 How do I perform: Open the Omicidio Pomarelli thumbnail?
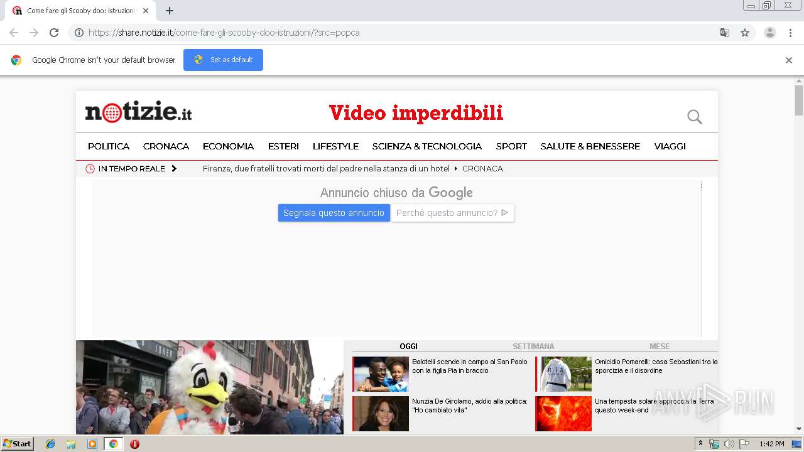click(x=563, y=374)
